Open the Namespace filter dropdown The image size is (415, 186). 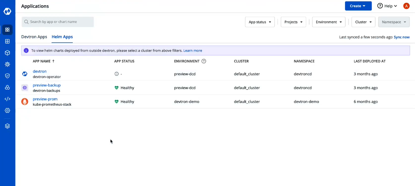[x=394, y=22]
